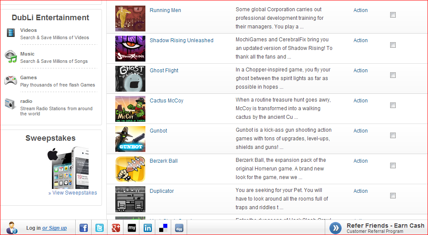The width and height of the screenshot is (428, 235).
Task: Open the LinkedIn share icon
Action: (x=148, y=228)
